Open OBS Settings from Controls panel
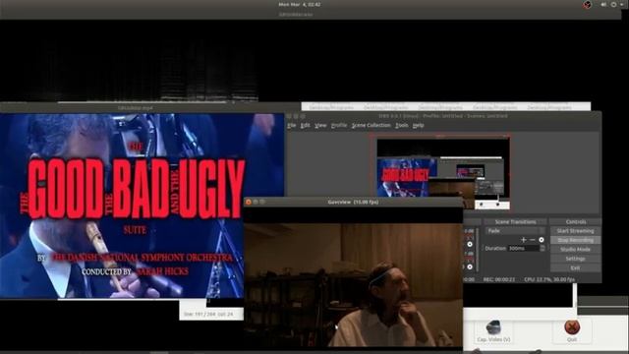 (575, 259)
